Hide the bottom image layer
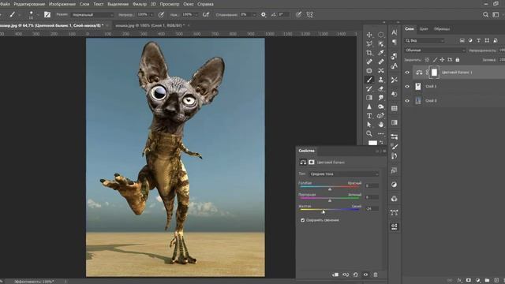This screenshot has width=505, height=284. point(407,101)
